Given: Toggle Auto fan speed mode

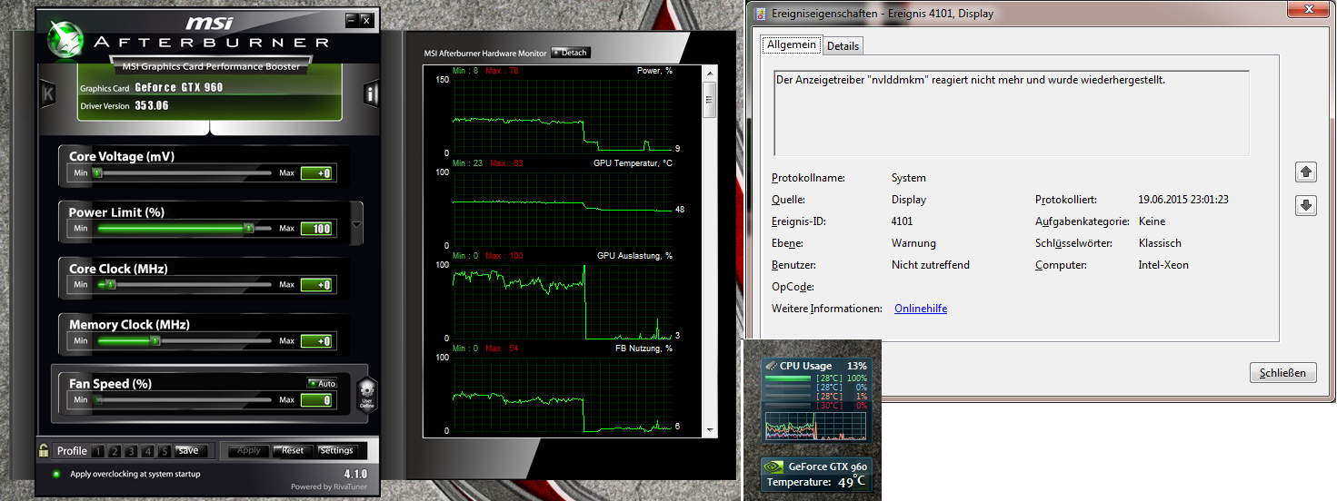Looking at the screenshot, I should click(x=322, y=383).
